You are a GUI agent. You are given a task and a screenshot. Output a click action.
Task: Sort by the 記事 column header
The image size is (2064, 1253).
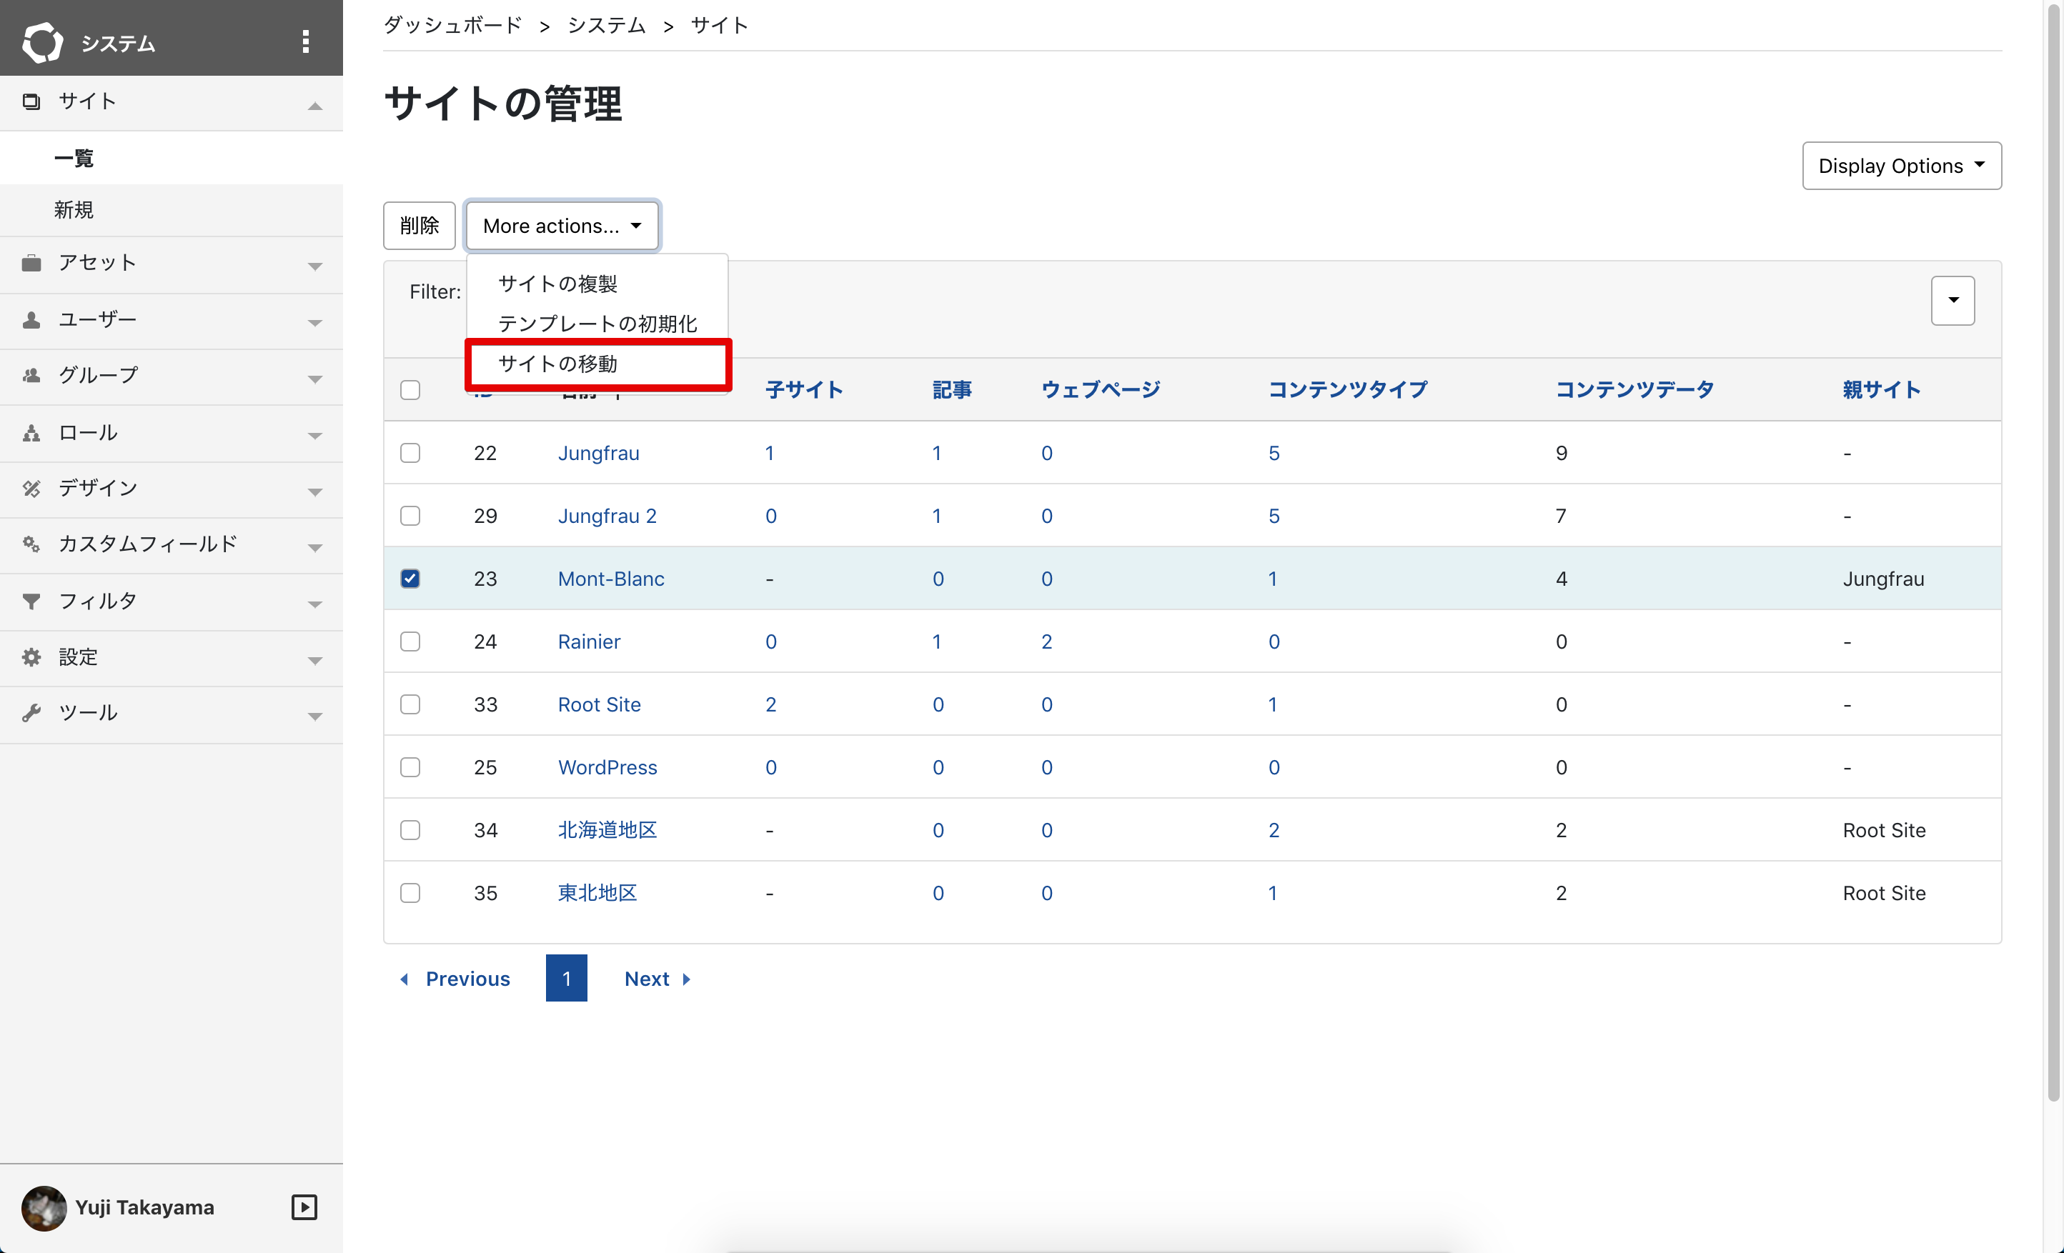953,389
